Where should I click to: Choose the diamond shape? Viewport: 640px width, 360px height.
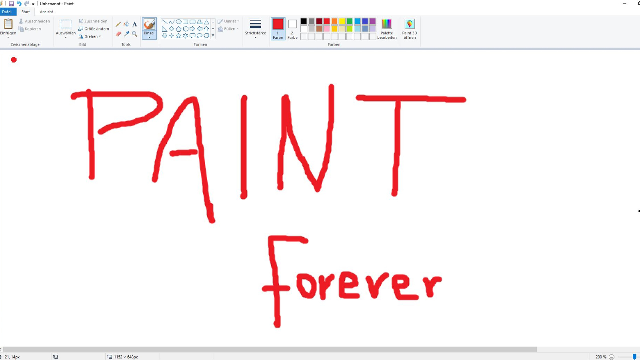(172, 29)
